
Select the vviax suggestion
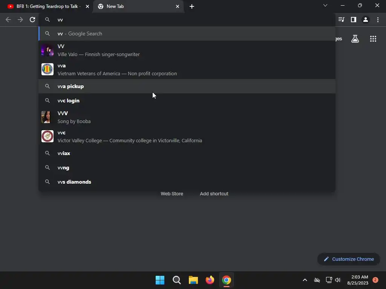coord(187,153)
